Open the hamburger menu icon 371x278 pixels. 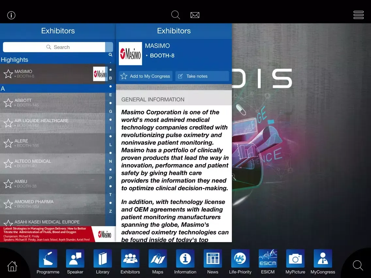click(359, 15)
